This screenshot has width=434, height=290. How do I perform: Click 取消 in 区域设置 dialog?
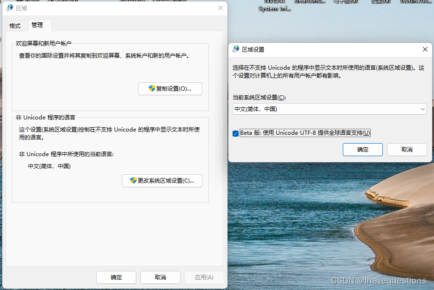(407, 150)
